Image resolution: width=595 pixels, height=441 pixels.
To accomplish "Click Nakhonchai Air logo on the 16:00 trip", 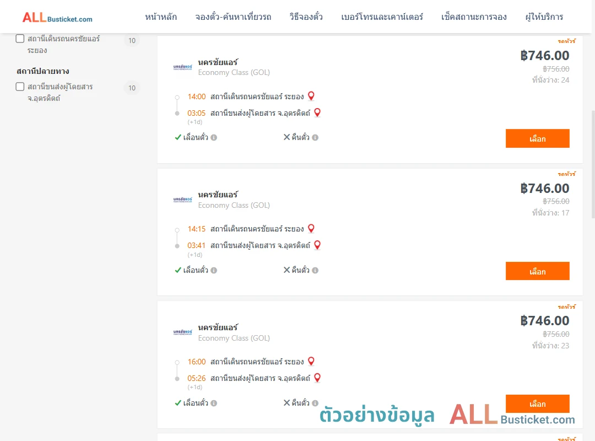I will click(x=182, y=332).
